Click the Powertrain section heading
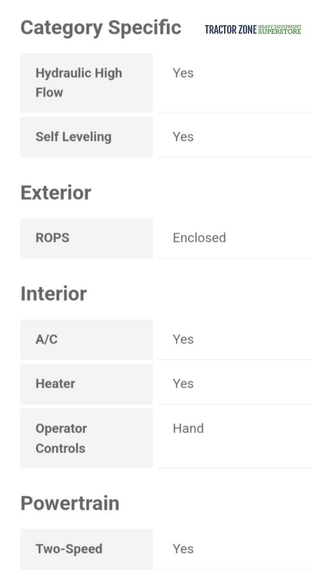 click(x=70, y=503)
